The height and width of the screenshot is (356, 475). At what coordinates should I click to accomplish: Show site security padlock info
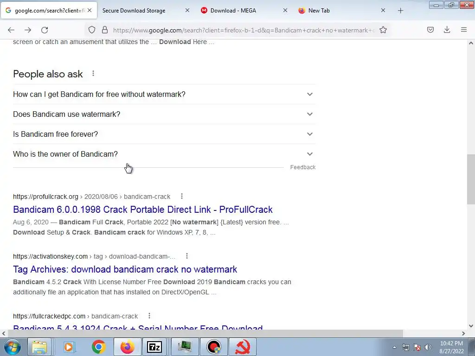(x=105, y=30)
